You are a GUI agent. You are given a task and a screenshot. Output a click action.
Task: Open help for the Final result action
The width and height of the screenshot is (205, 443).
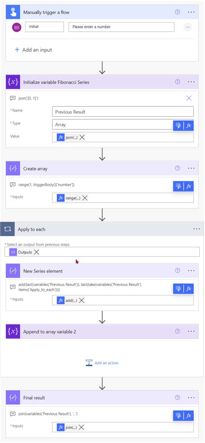coord(177,397)
